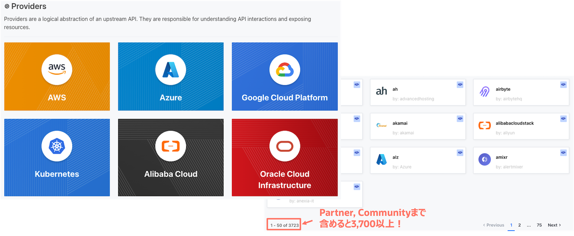Click the "Oracle Cloud Infrastructure" tile label
The width and height of the screenshot is (574, 236).
285,179
